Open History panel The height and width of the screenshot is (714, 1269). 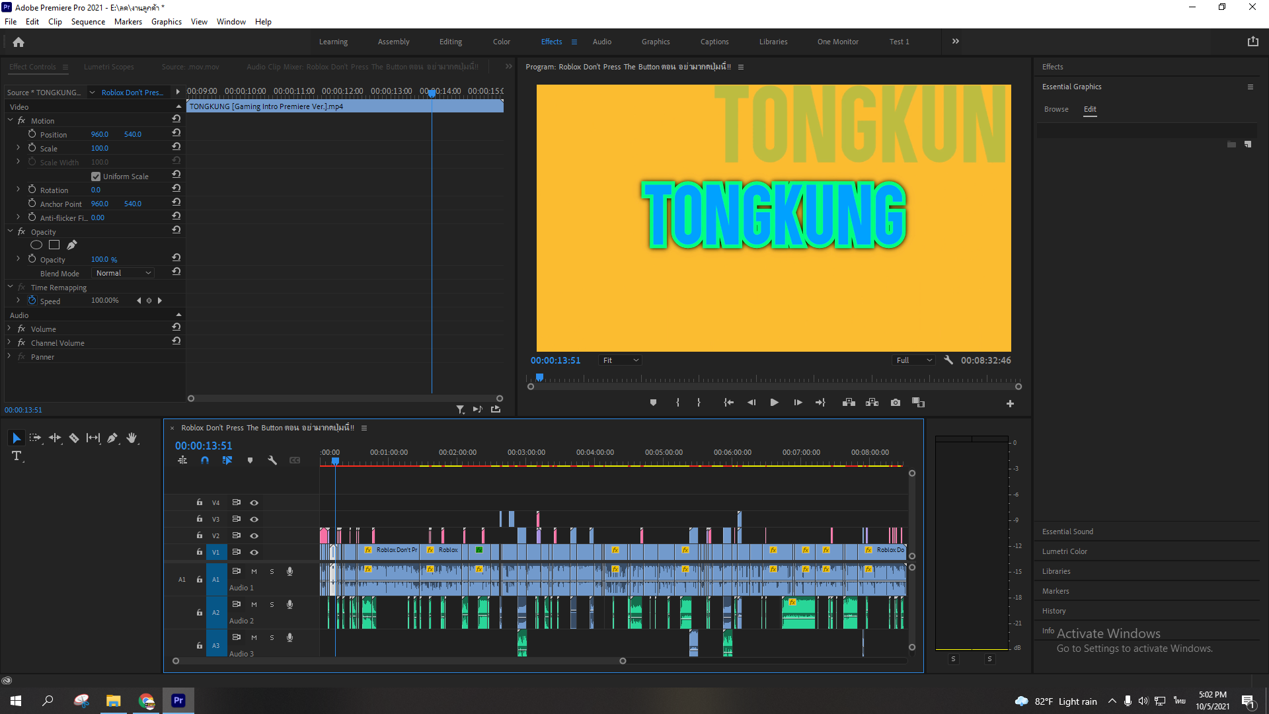[1054, 611]
